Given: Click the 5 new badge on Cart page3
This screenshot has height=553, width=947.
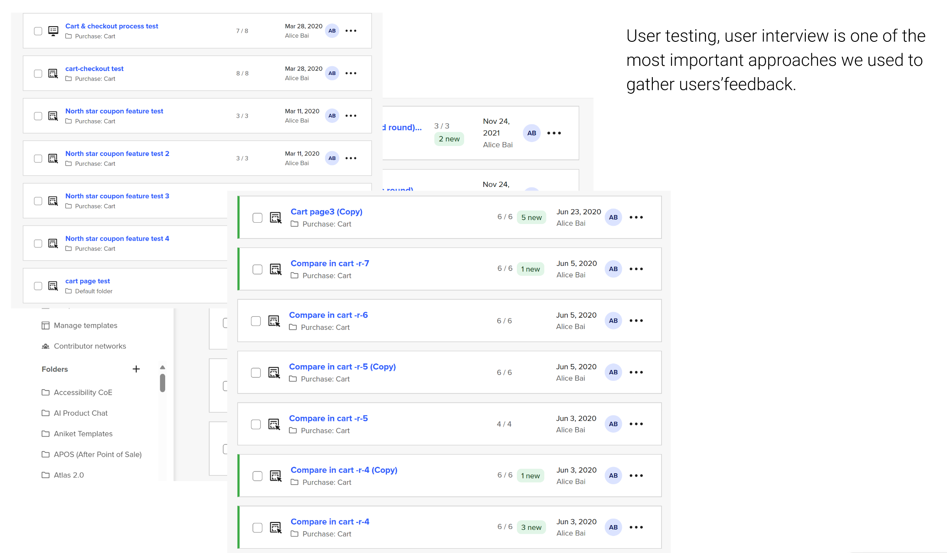Looking at the screenshot, I should [x=531, y=217].
